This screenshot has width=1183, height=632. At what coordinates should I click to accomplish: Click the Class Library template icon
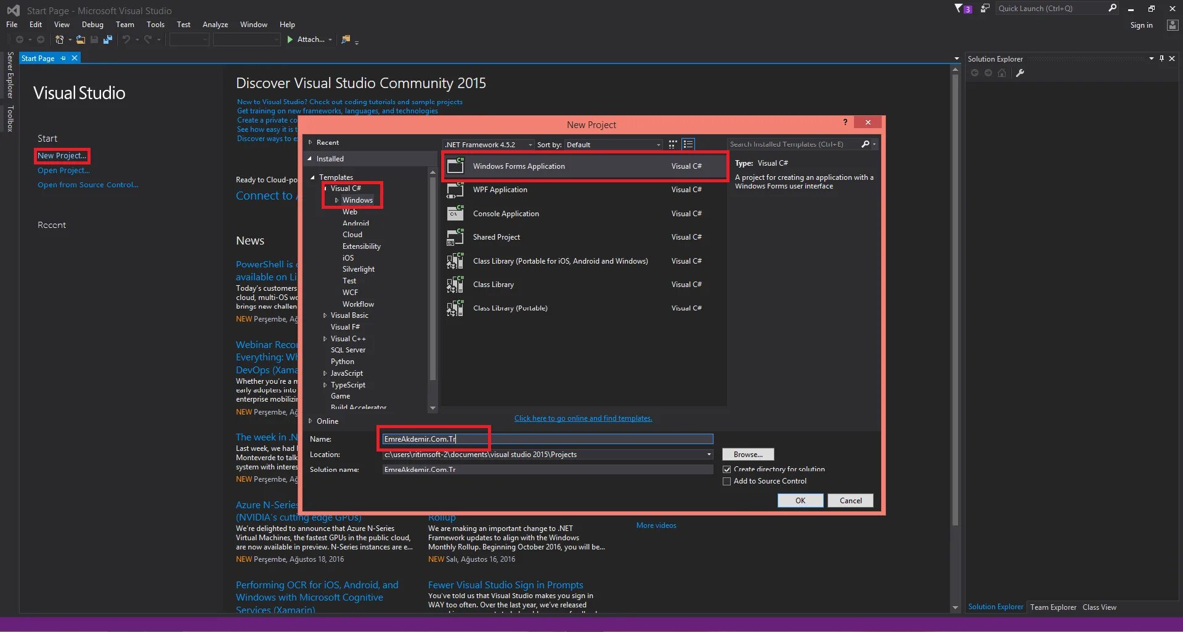[455, 285]
